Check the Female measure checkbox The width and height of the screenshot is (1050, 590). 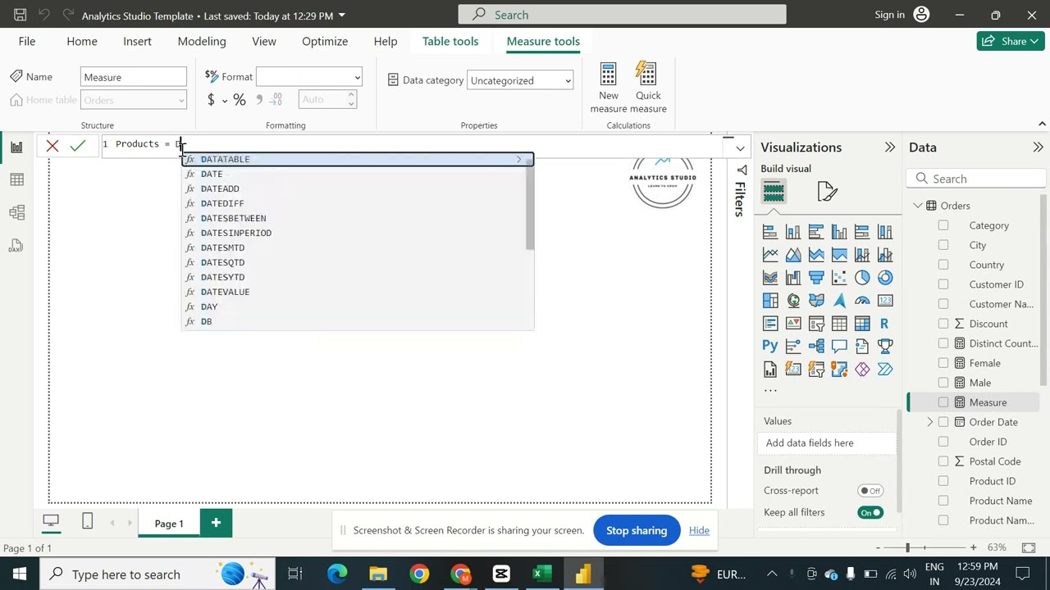[943, 363]
